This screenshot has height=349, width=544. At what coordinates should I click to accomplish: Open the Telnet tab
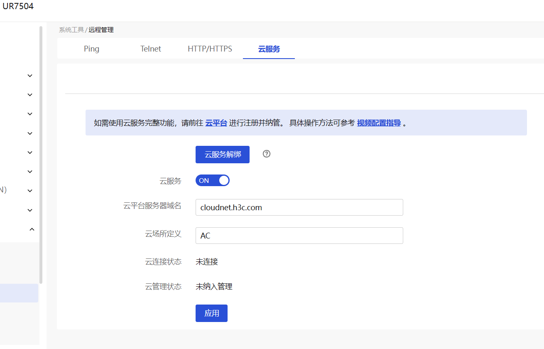[x=151, y=49]
